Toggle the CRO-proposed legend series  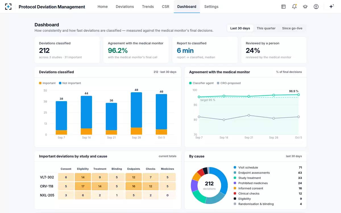(x=229, y=83)
